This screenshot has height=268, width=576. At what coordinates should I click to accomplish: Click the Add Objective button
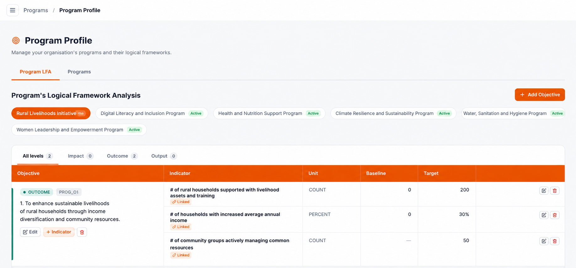click(x=540, y=95)
